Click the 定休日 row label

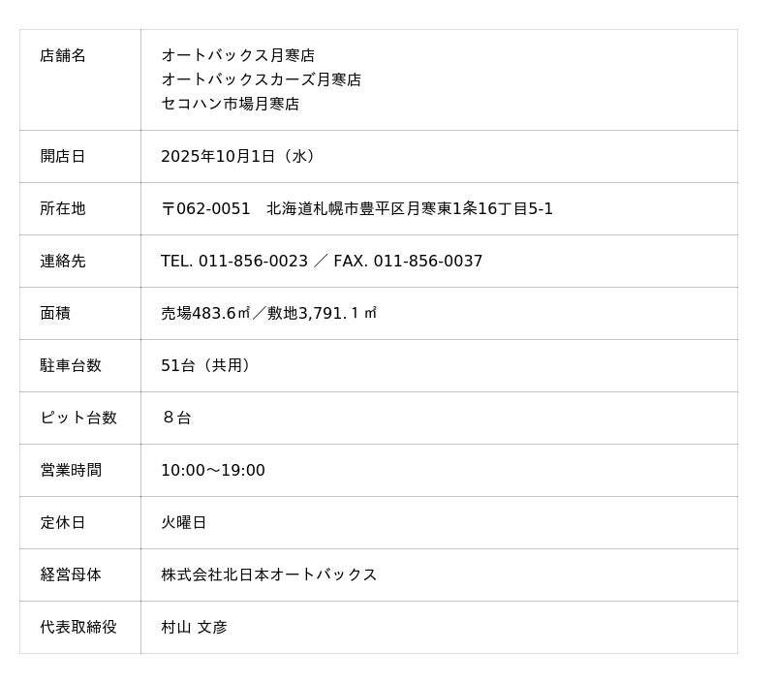coord(63,523)
